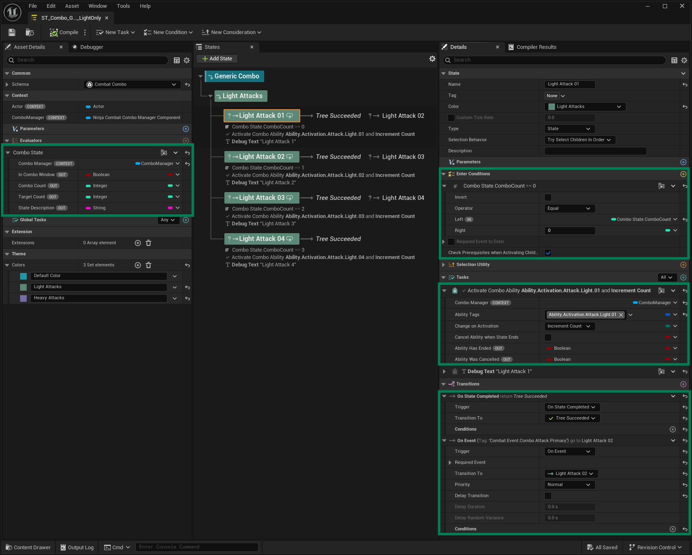Click the Compile button
Image resolution: width=692 pixels, height=555 pixels.
pos(64,32)
